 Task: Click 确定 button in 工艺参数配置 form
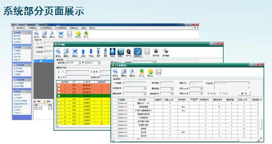(x=244, y=94)
